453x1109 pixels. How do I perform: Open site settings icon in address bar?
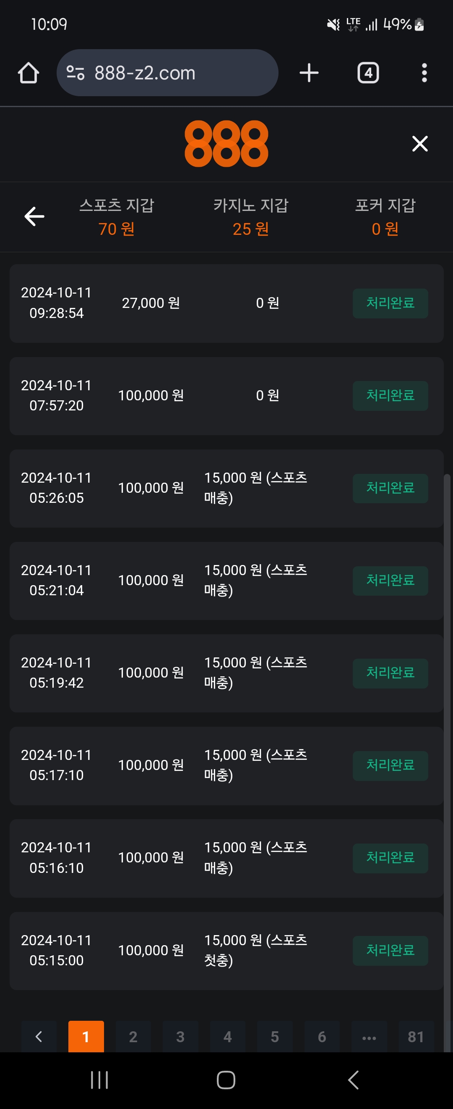pos(75,73)
